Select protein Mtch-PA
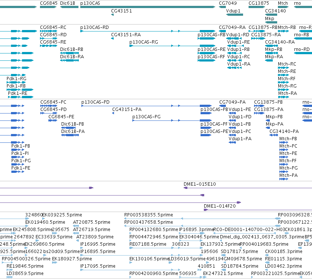The height and width of the screenshot is (279, 312). click(284, 179)
